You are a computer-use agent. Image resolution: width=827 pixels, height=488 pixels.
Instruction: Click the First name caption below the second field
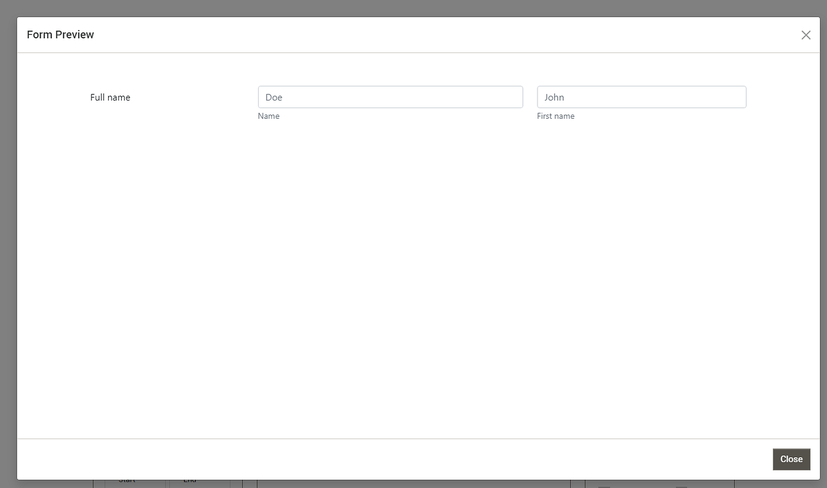tap(555, 116)
